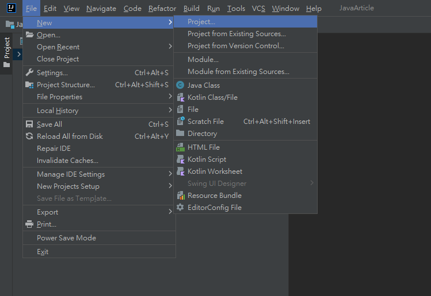
Task: Open the Help menu
Action: point(314,9)
